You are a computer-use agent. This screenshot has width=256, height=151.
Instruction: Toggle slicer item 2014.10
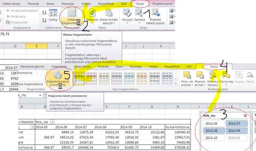point(213,138)
